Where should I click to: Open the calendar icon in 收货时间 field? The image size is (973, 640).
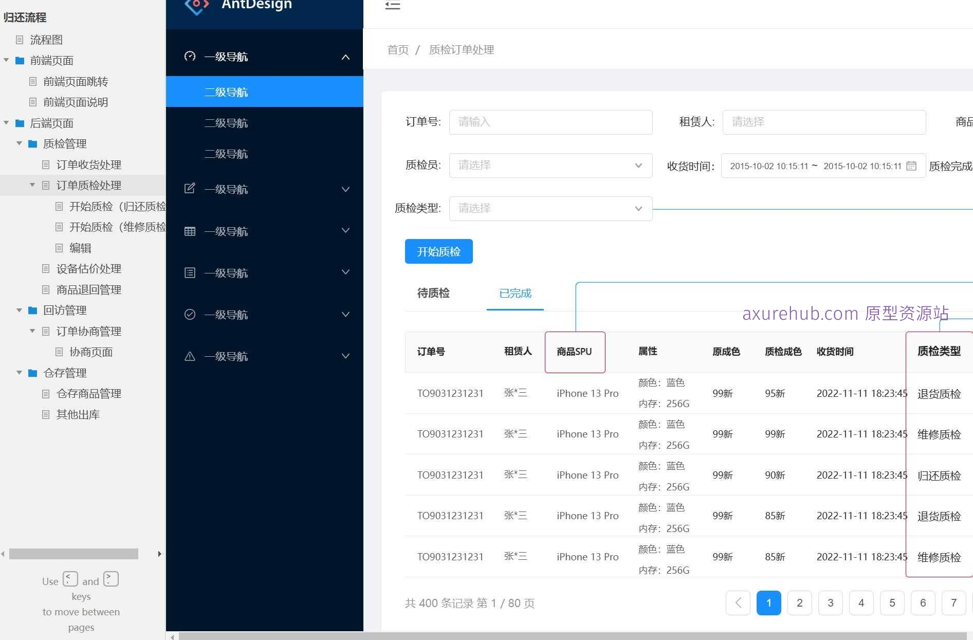(x=911, y=166)
